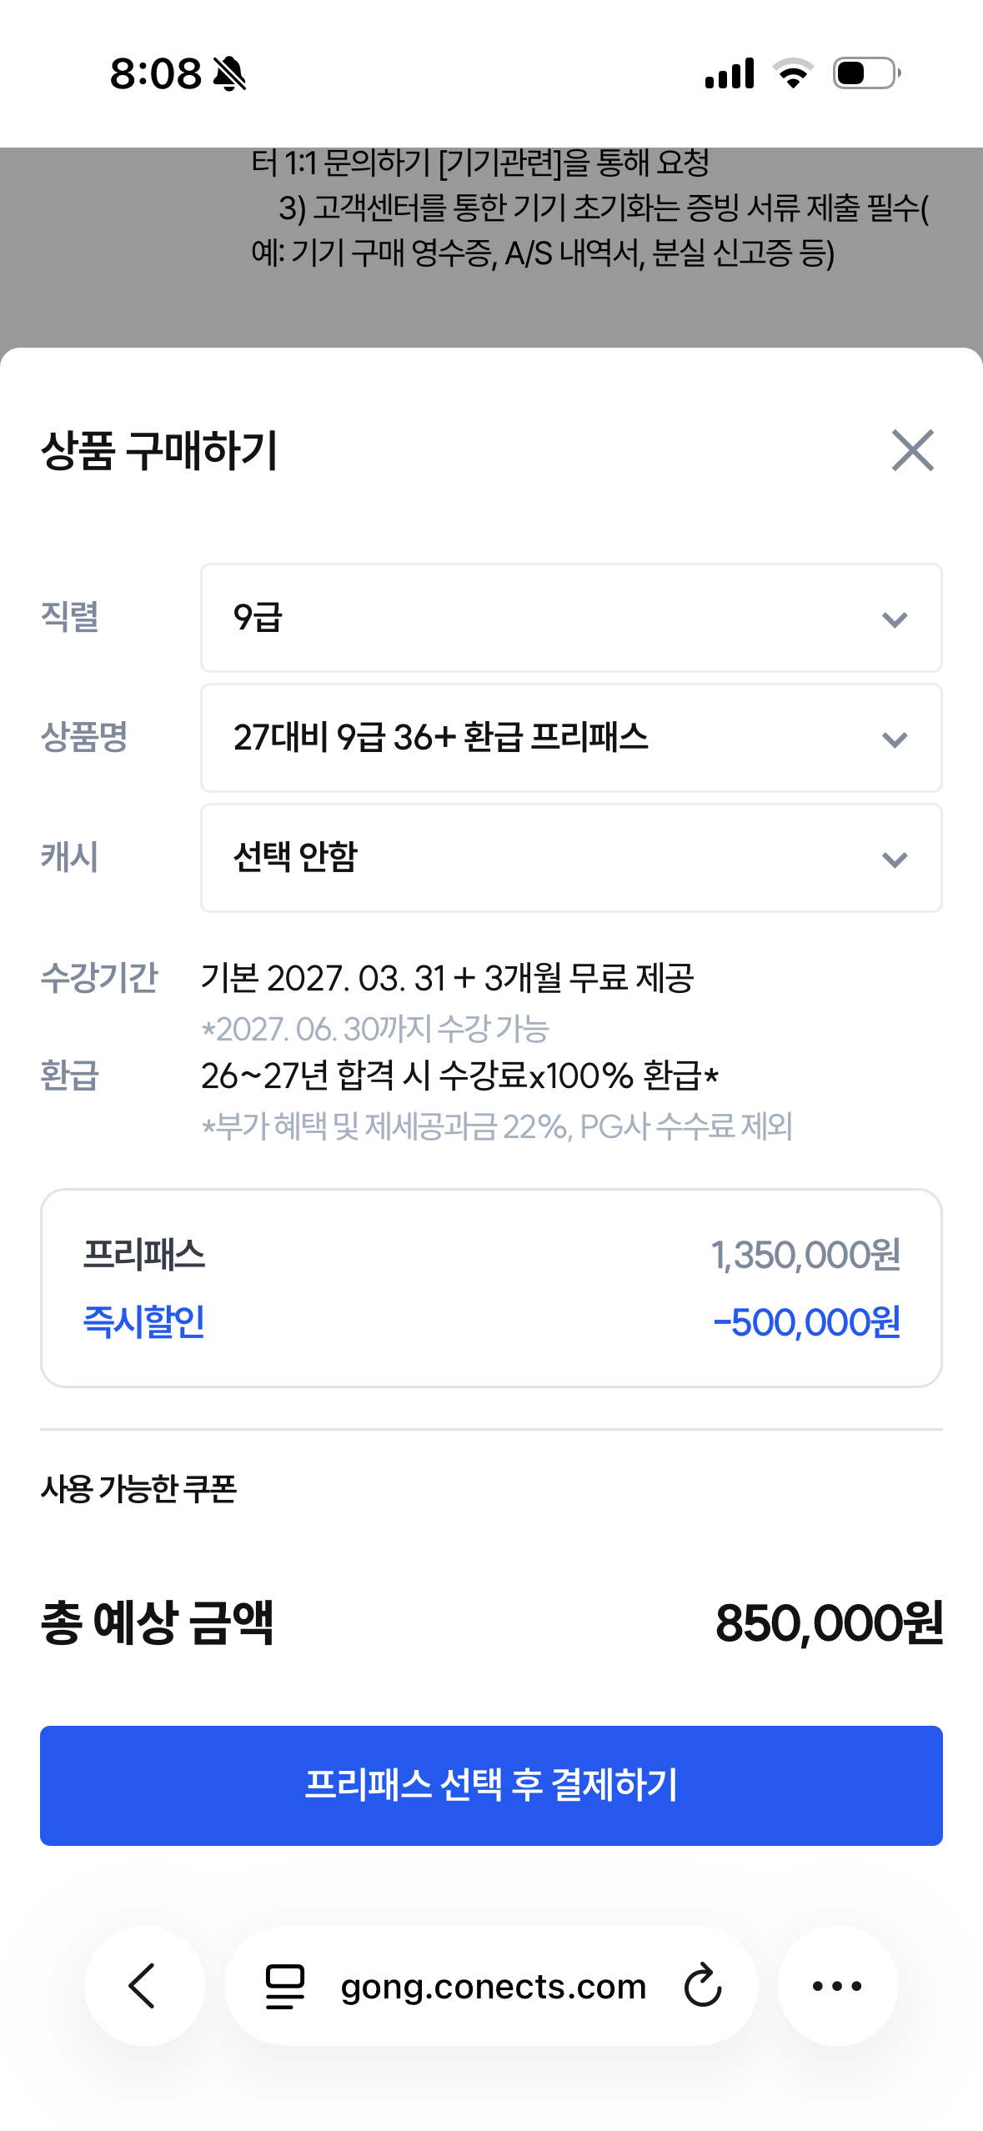The image size is (983, 2131).
Task: Reload the gong.conects.com page
Action: click(x=702, y=1985)
